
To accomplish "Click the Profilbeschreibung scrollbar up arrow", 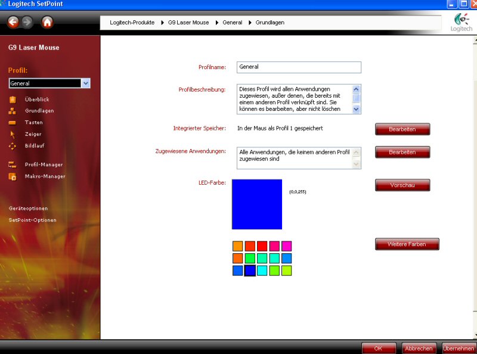I will coord(356,89).
